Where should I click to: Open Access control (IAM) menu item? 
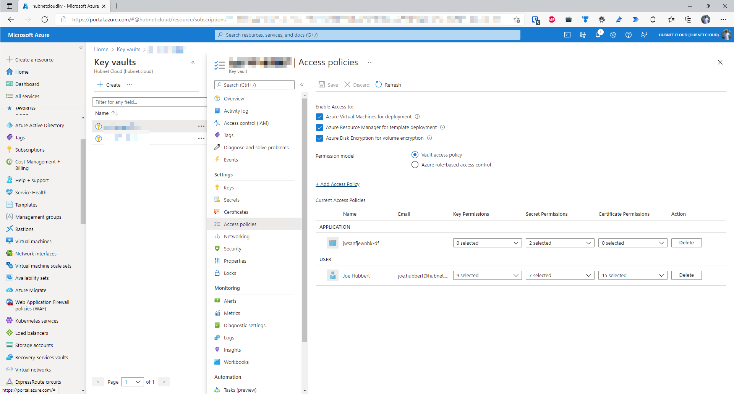pyautogui.click(x=246, y=123)
